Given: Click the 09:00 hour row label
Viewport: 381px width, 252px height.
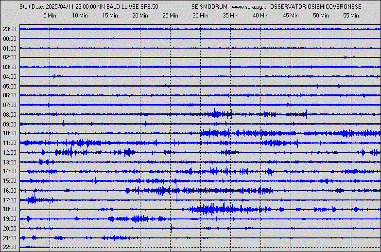Looking at the screenshot, I should click(x=10, y=125).
